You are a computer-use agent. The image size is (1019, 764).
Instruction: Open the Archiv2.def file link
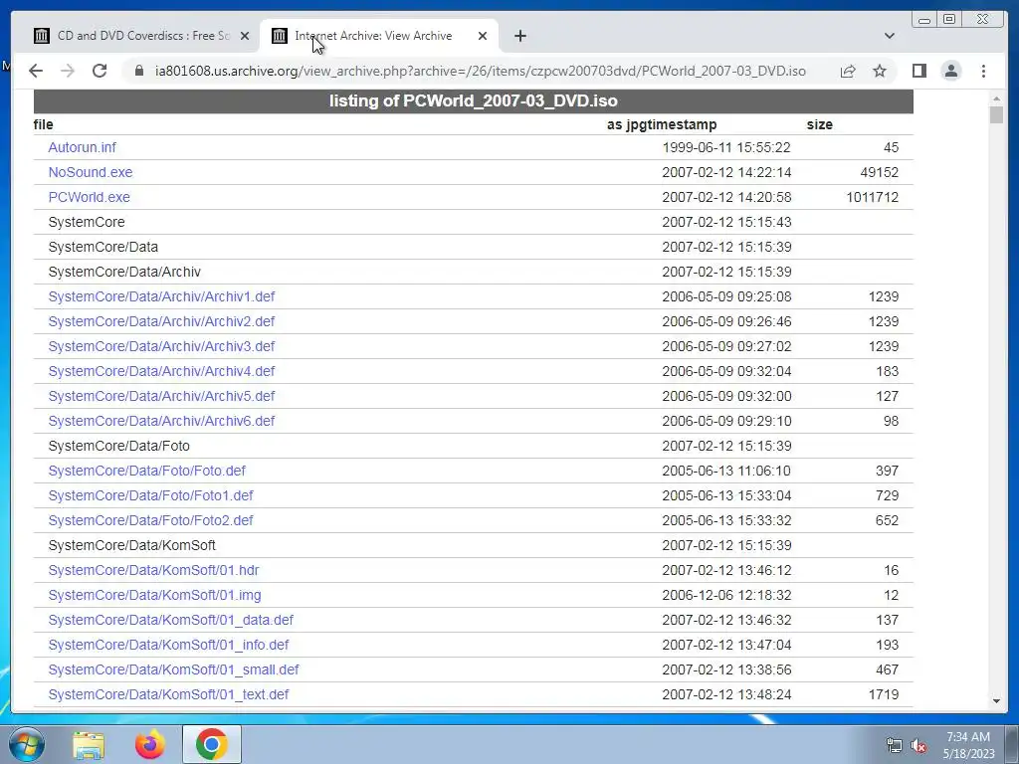[x=161, y=321]
